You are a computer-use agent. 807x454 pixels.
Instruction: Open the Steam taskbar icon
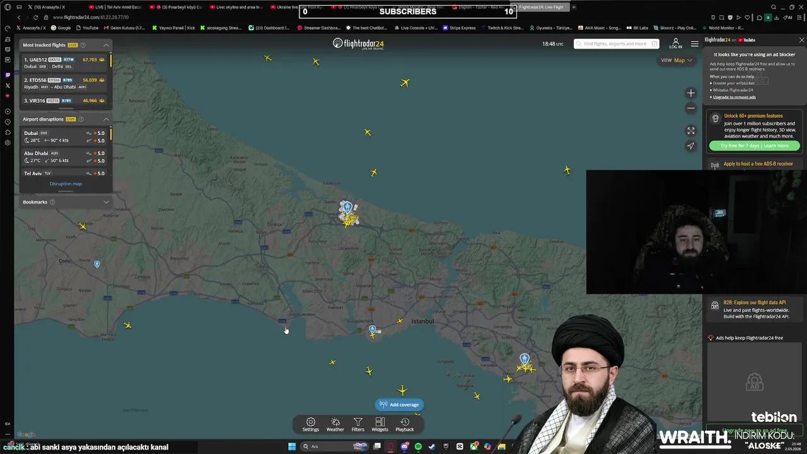[432, 446]
